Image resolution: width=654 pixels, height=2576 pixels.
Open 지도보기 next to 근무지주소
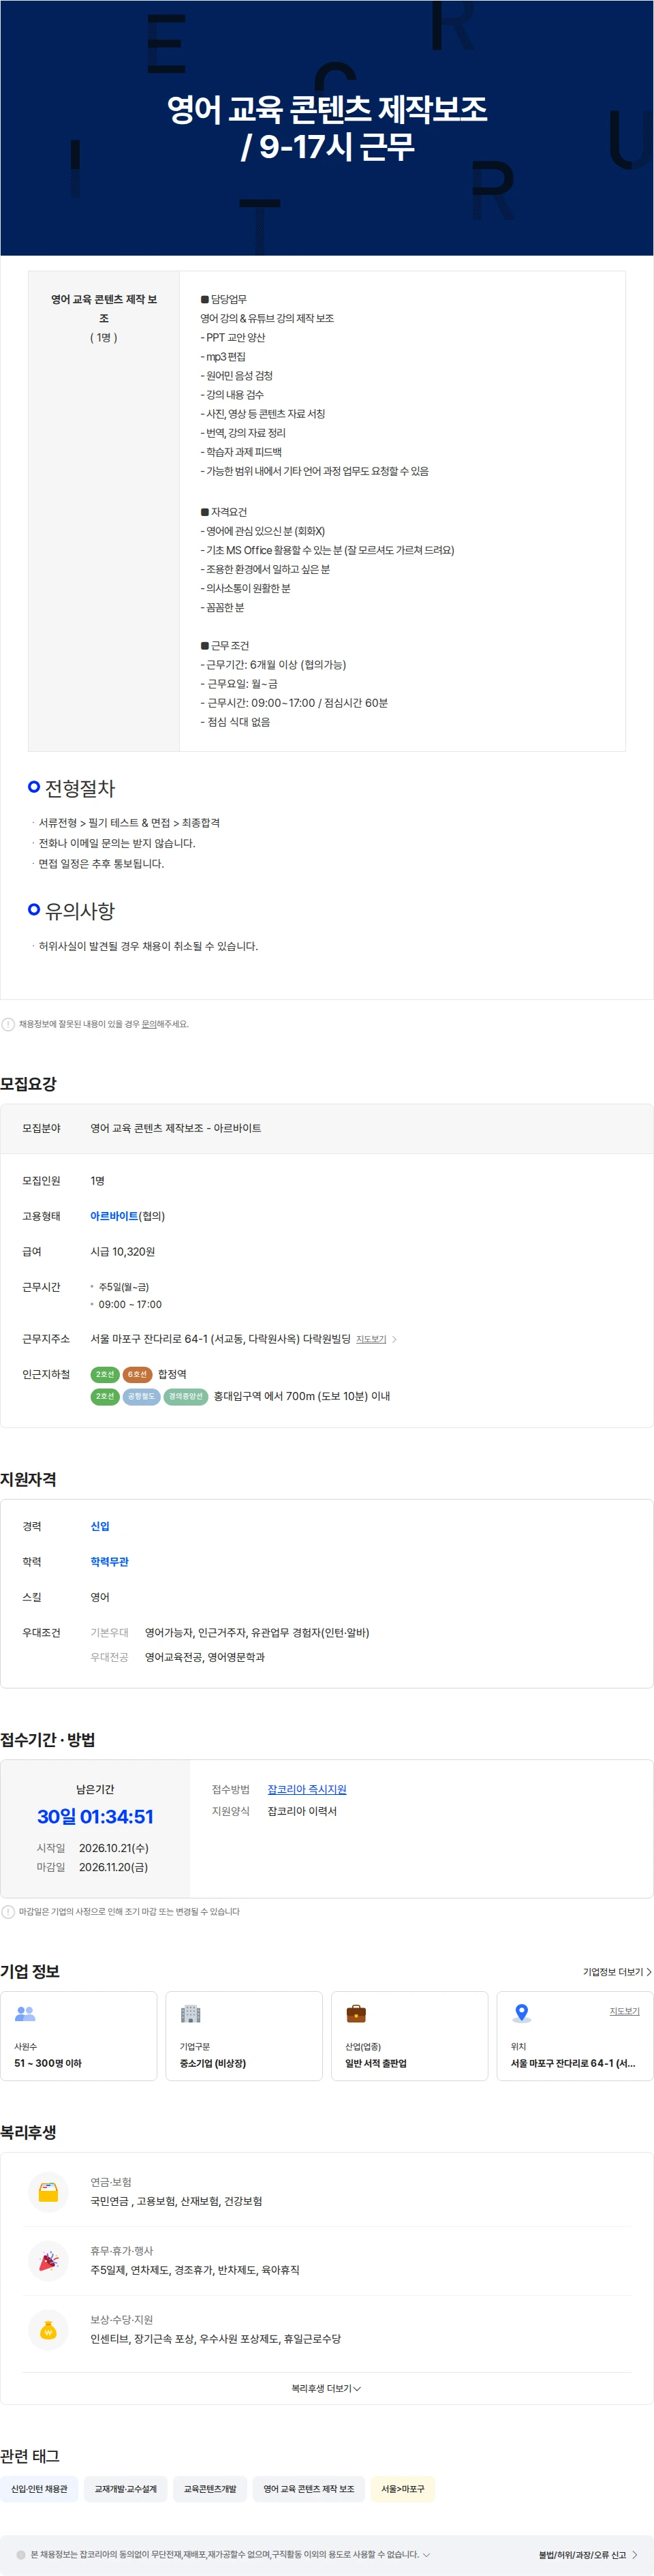(371, 1339)
